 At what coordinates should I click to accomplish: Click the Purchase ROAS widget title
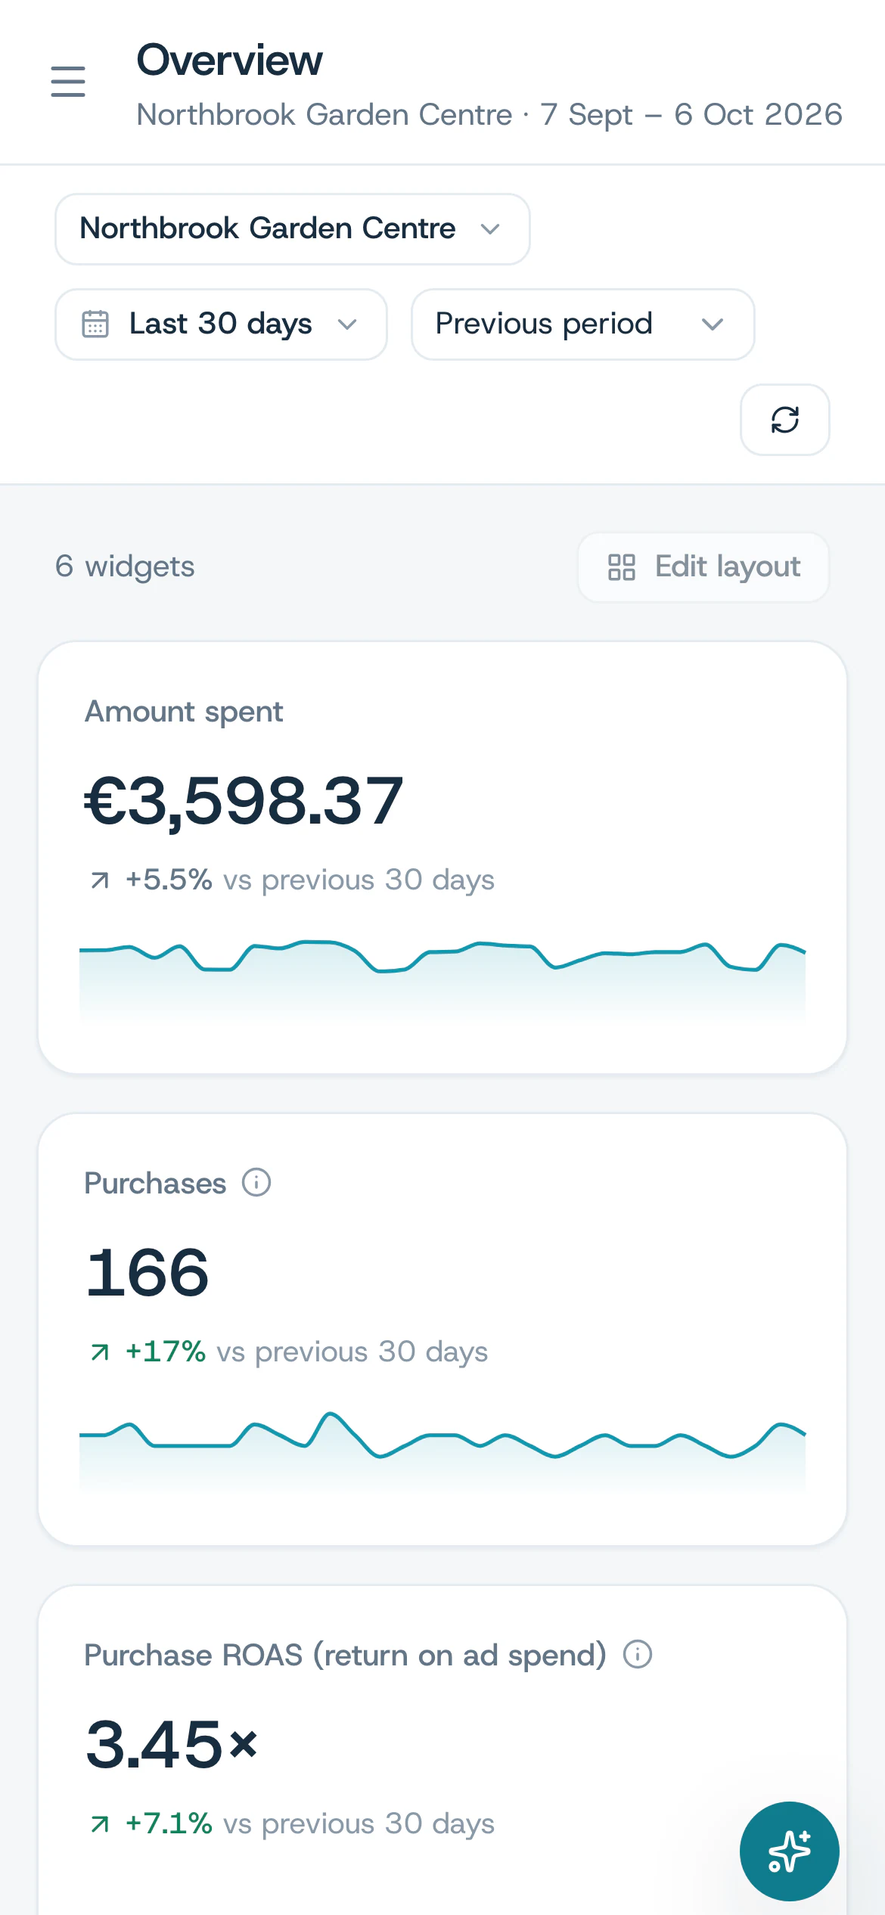tap(345, 1655)
